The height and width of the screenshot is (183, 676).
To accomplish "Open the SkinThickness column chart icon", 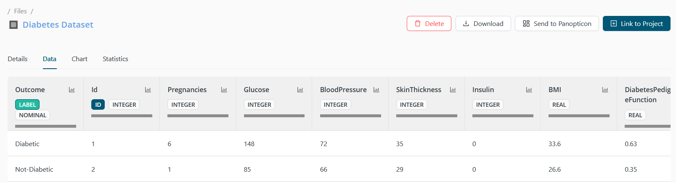I will [x=453, y=90].
